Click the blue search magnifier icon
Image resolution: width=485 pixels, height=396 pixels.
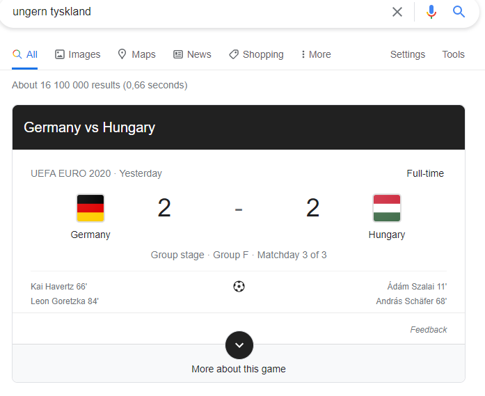click(x=459, y=12)
